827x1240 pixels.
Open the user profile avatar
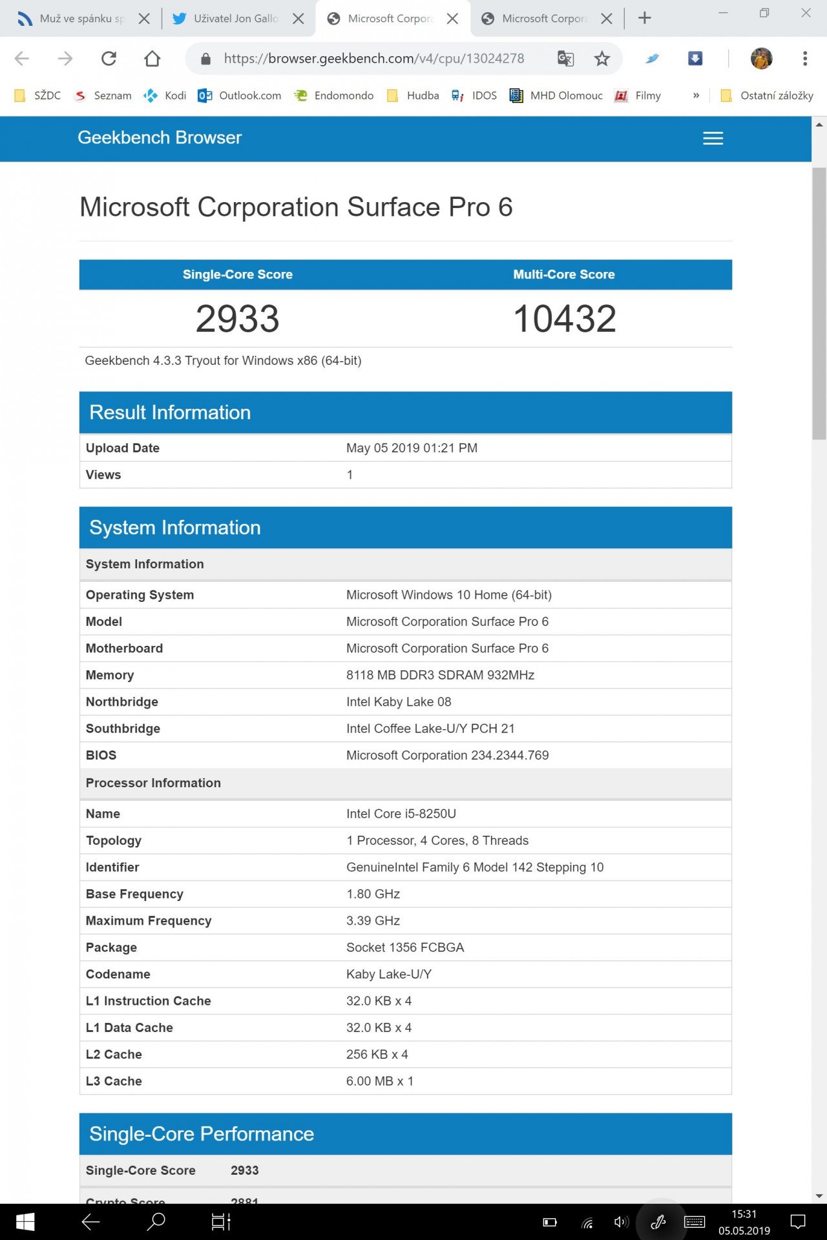(762, 59)
